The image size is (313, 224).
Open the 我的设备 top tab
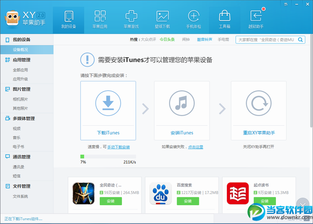(68, 20)
